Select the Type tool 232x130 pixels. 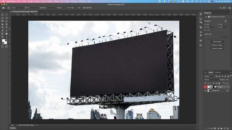point(7,27)
